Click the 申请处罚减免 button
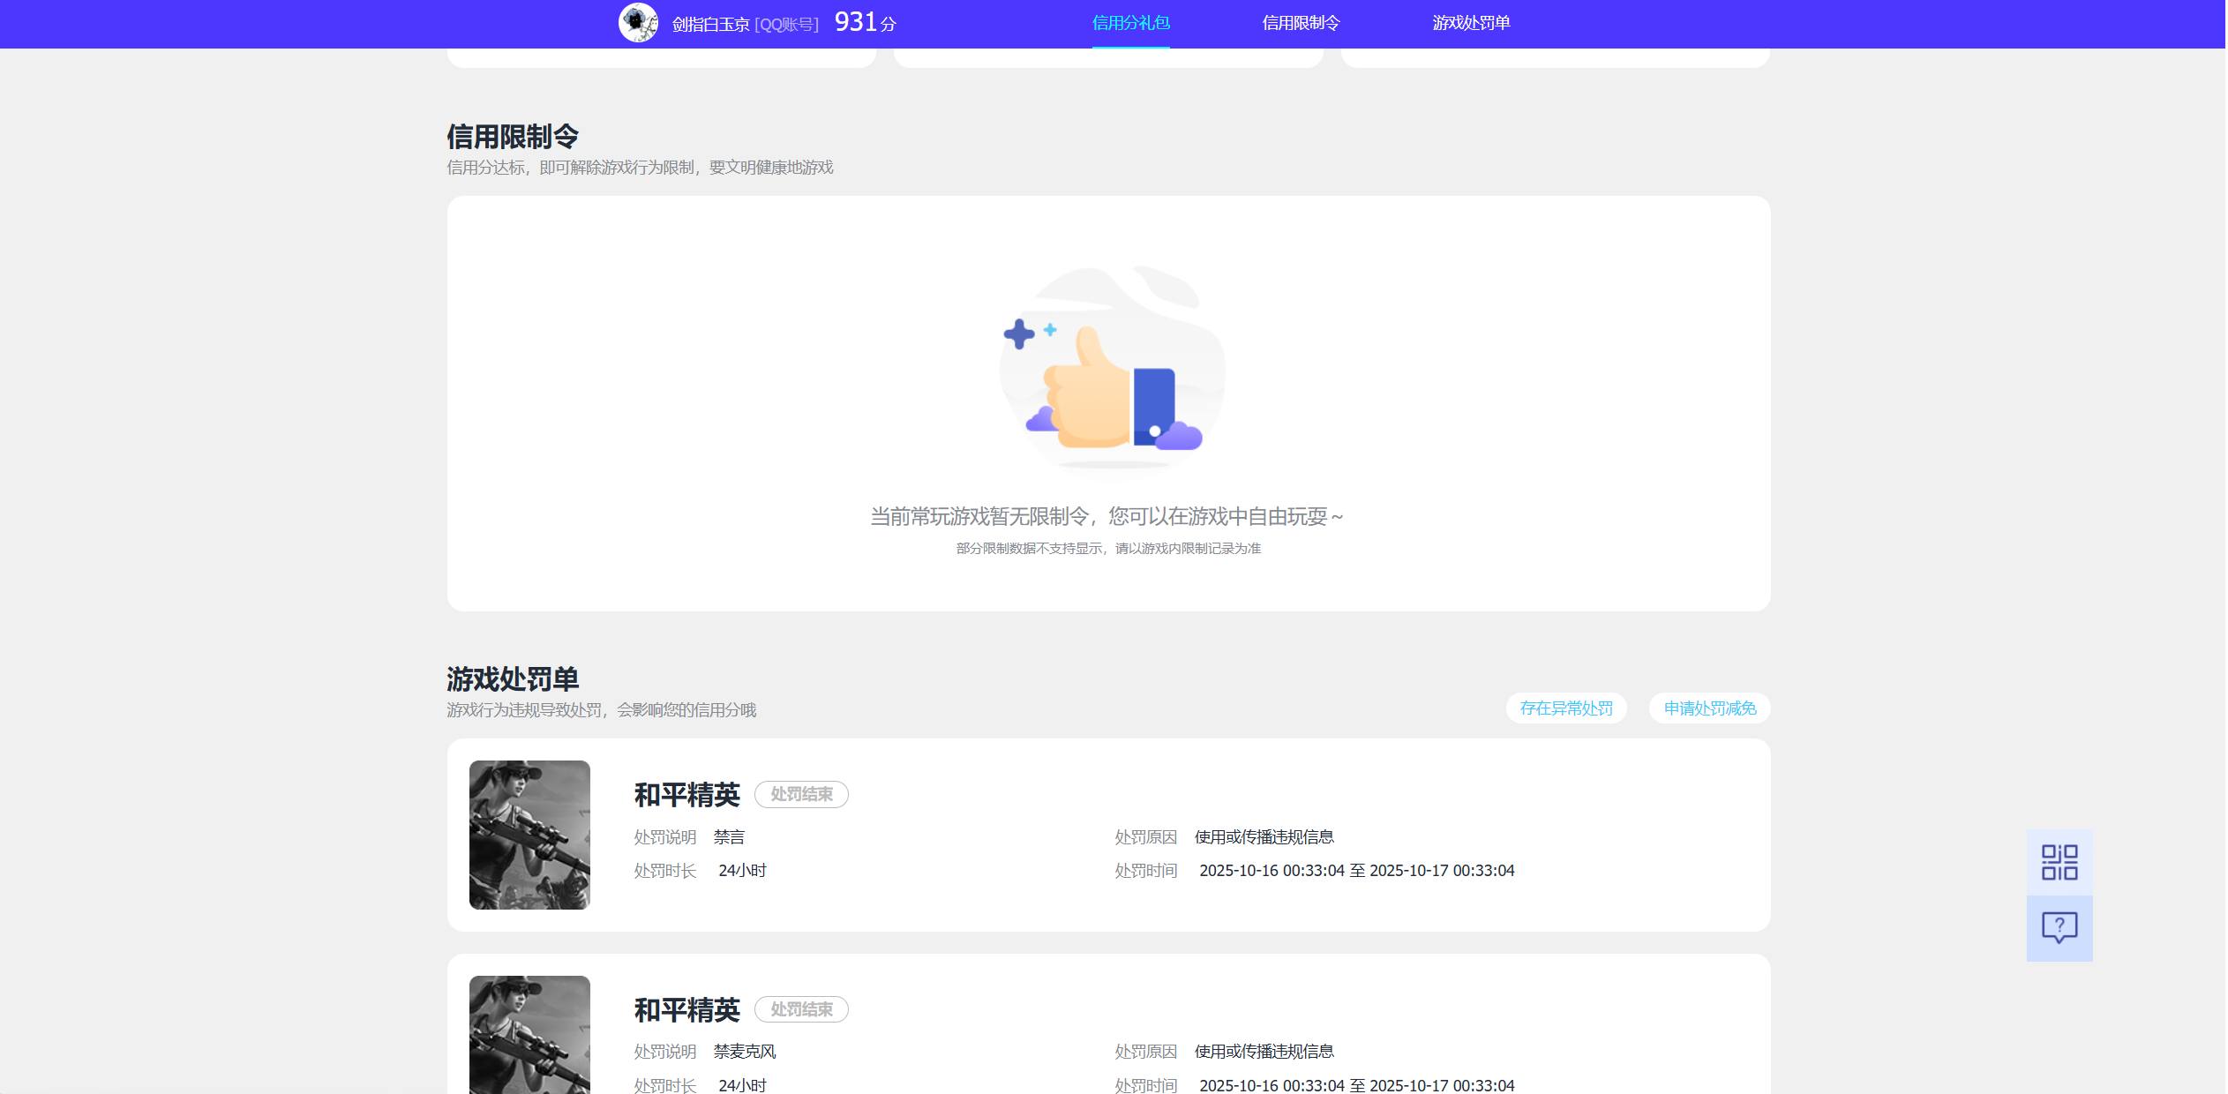The width and height of the screenshot is (2228, 1094). click(1710, 708)
